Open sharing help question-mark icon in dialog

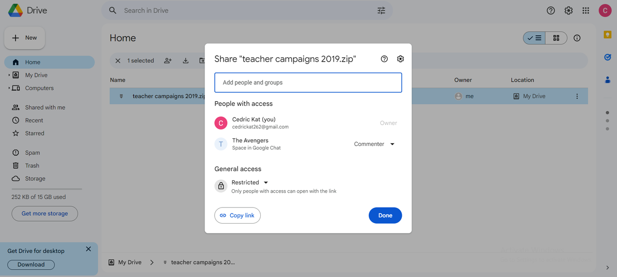pos(384,59)
